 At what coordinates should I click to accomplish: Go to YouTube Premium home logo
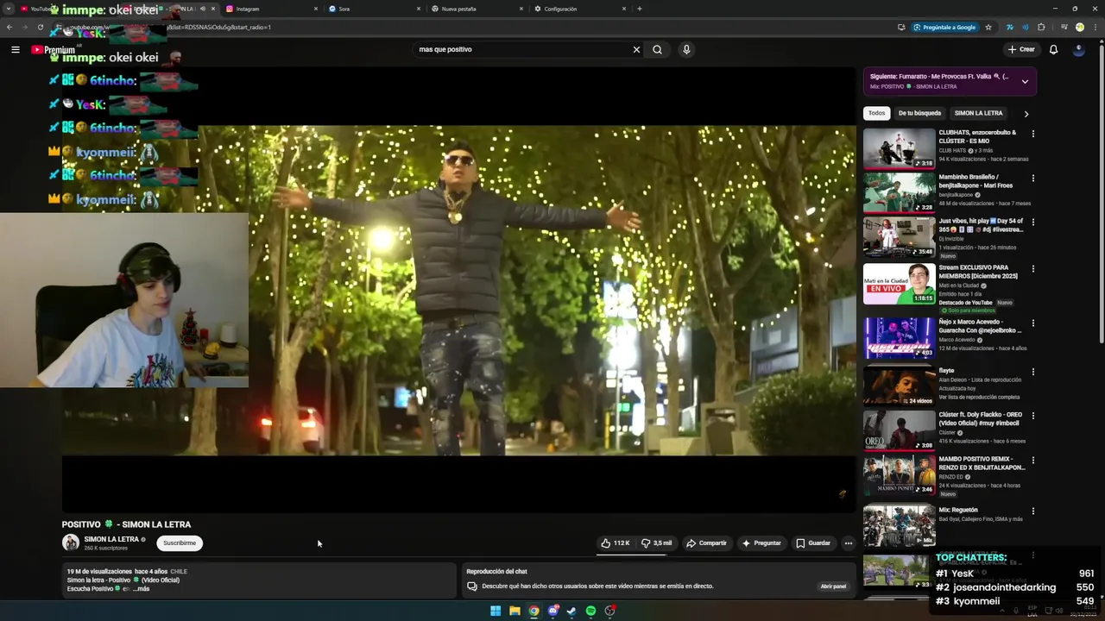click(54, 50)
